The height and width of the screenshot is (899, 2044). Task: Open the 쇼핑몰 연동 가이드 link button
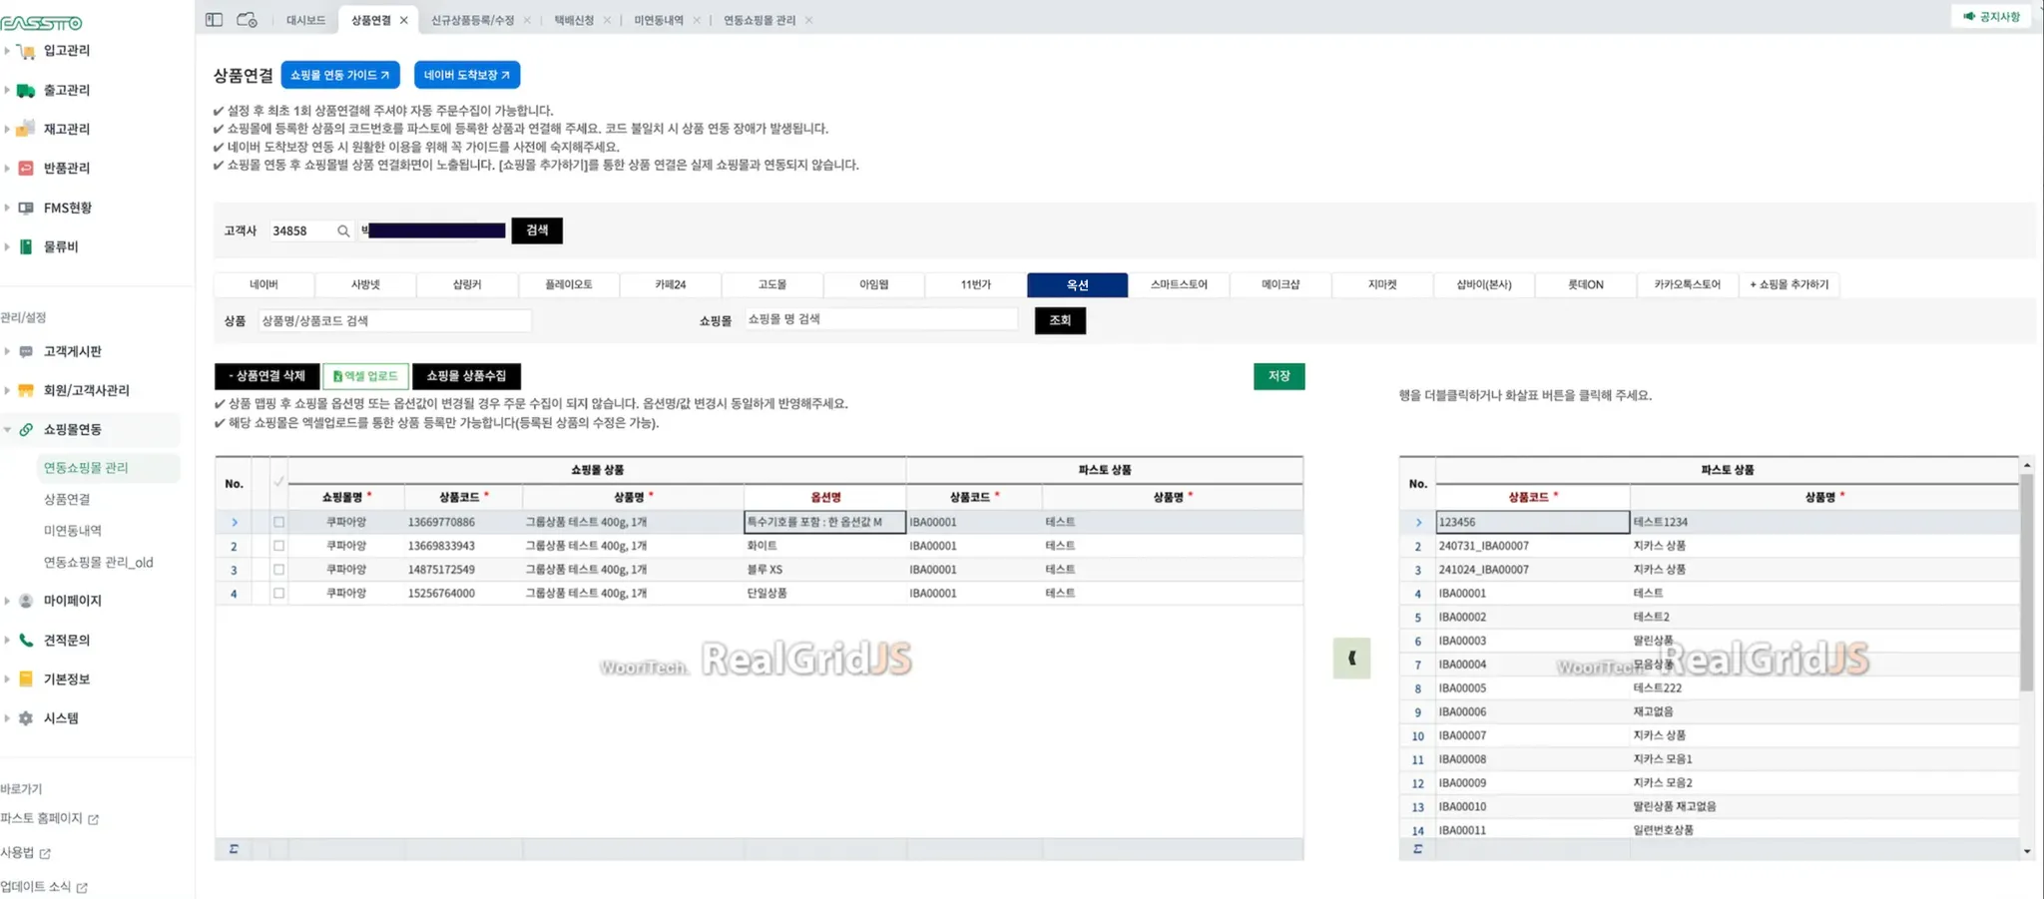(x=340, y=75)
